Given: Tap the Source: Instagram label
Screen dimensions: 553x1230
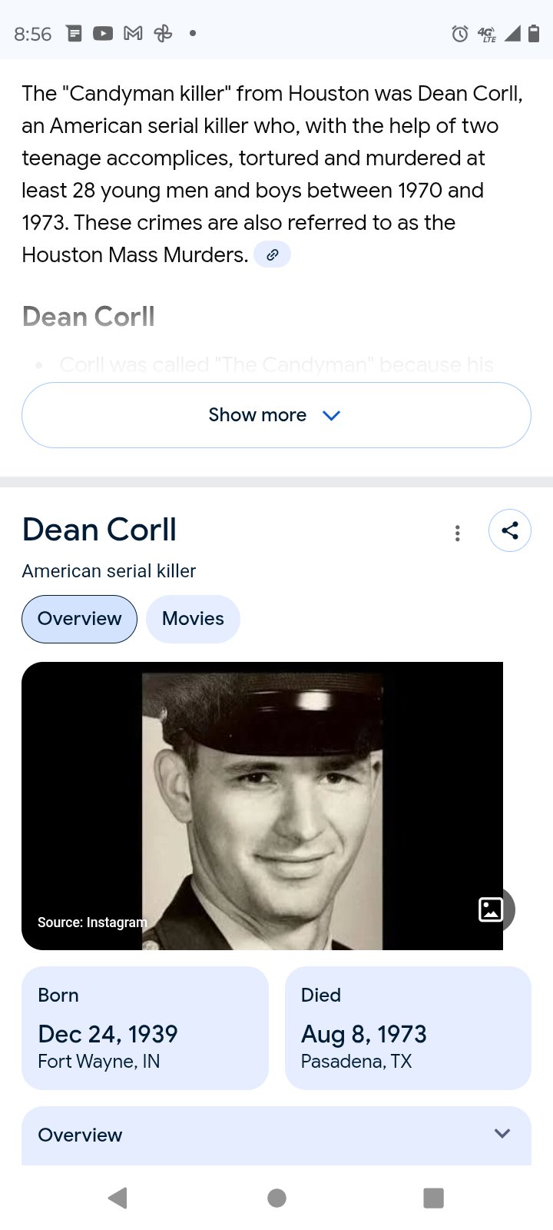Looking at the screenshot, I should [92, 922].
